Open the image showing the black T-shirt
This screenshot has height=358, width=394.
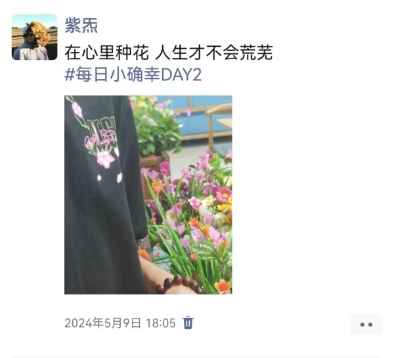[148, 195]
